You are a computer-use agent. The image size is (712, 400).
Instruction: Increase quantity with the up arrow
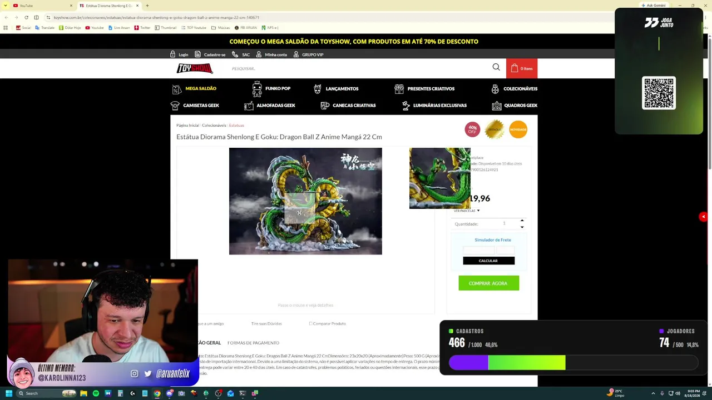pos(522,221)
